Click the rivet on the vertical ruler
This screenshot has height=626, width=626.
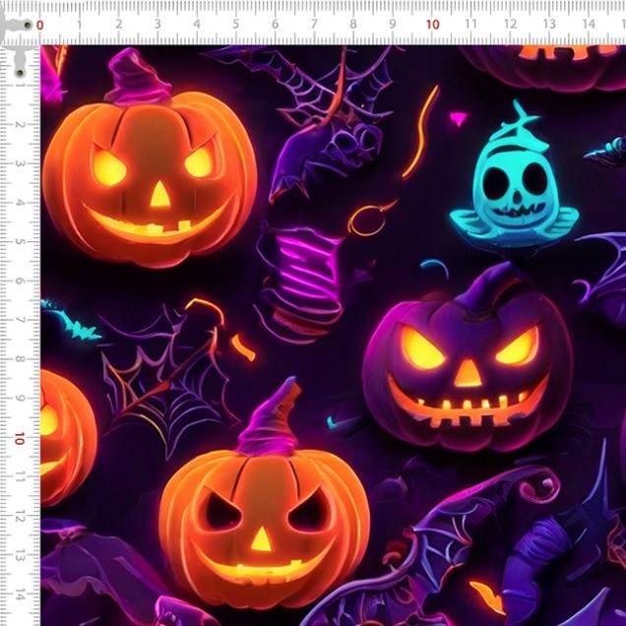tap(20, 73)
